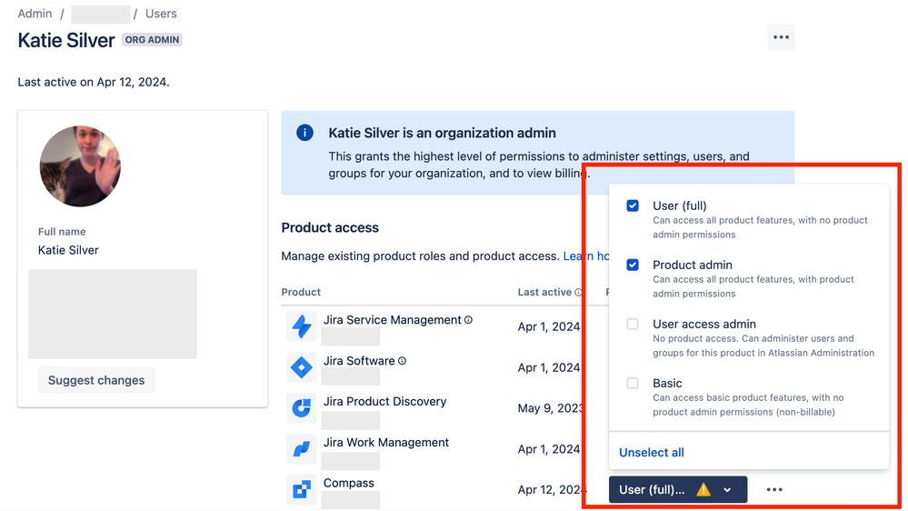The image size is (908, 511).
Task: Select the Jira Service Management product name
Action: coord(392,320)
